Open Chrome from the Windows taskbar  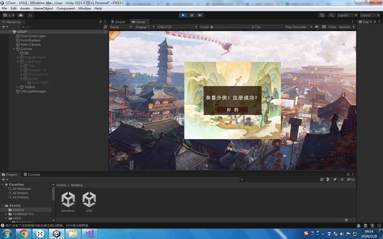pos(24,234)
